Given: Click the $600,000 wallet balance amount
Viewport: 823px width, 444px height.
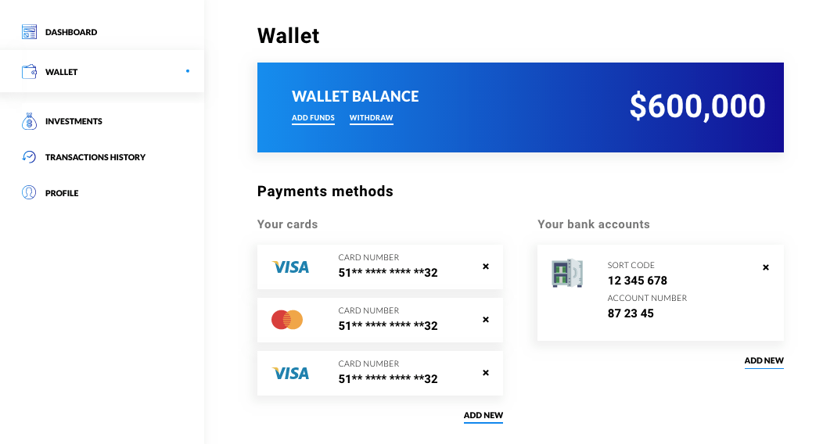Looking at the screenshot, I should point(698,106).
